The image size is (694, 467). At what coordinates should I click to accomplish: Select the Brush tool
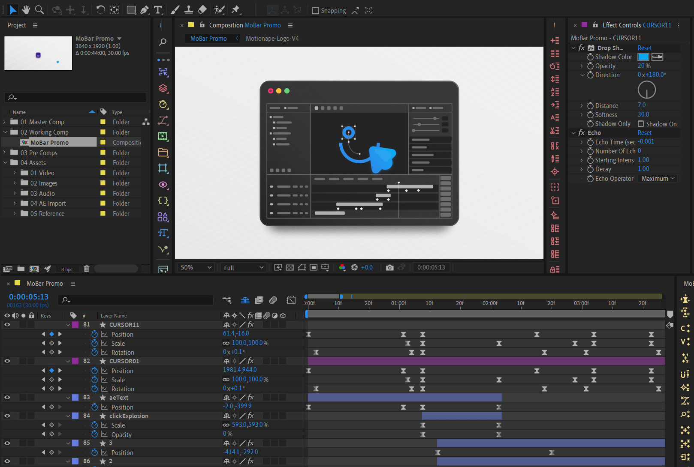[175, 10]
